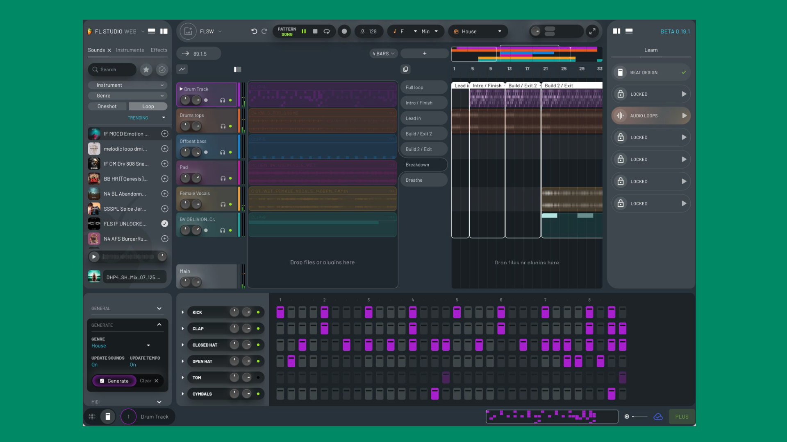Open favorites star filter in Sounds
This screenshot has width=787, height=442.
(146, 70)
